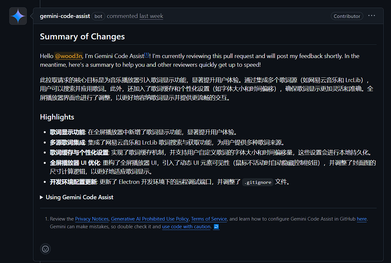Click the 'Highlights' section heading
The height and width of the screenshot is (263, 391).
(x=57, y=117)
